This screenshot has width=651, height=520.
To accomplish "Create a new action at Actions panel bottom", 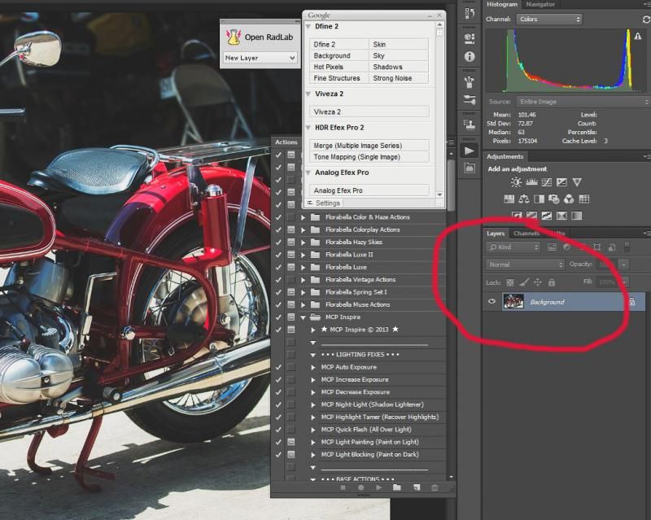I will click(x=416, y=487).
